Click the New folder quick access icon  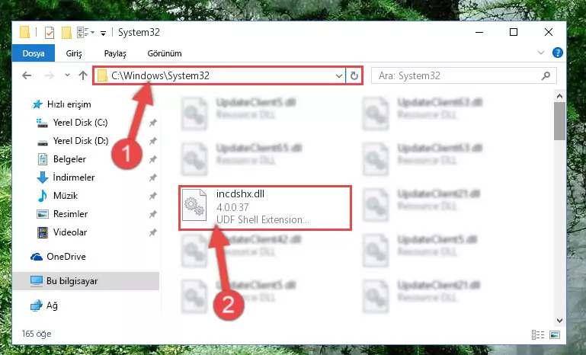pos(66,33)
